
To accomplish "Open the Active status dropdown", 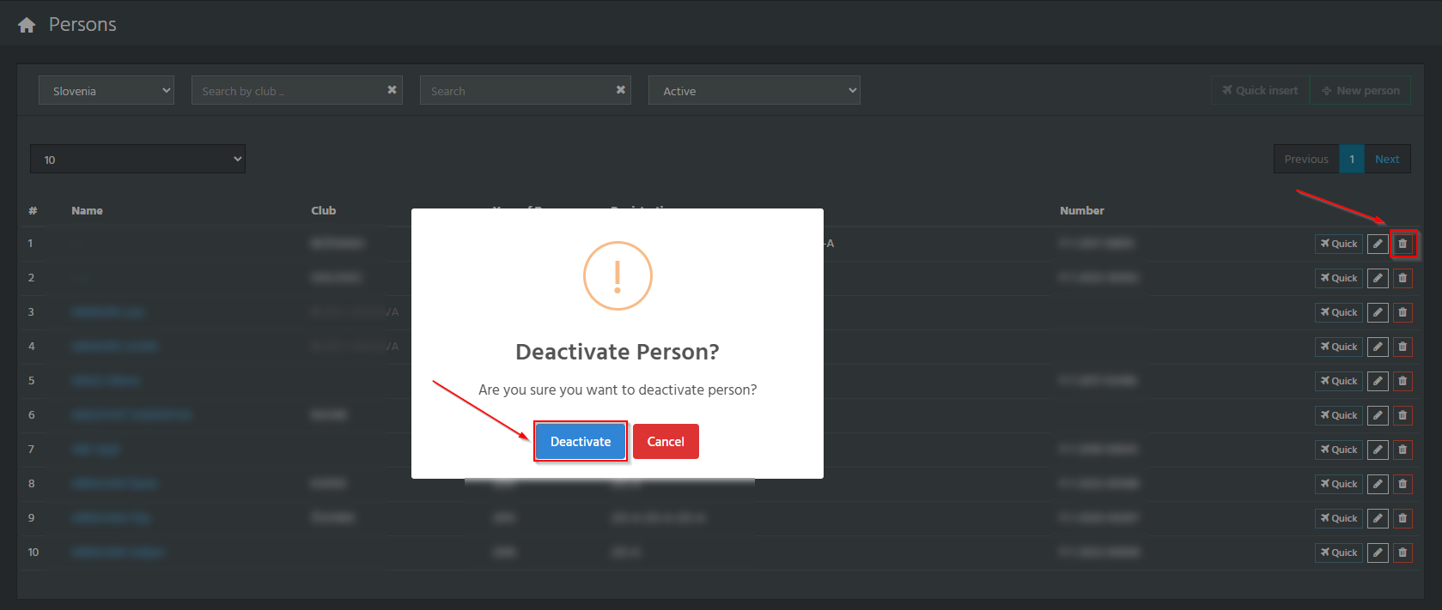I will click(x=754, y=90).
